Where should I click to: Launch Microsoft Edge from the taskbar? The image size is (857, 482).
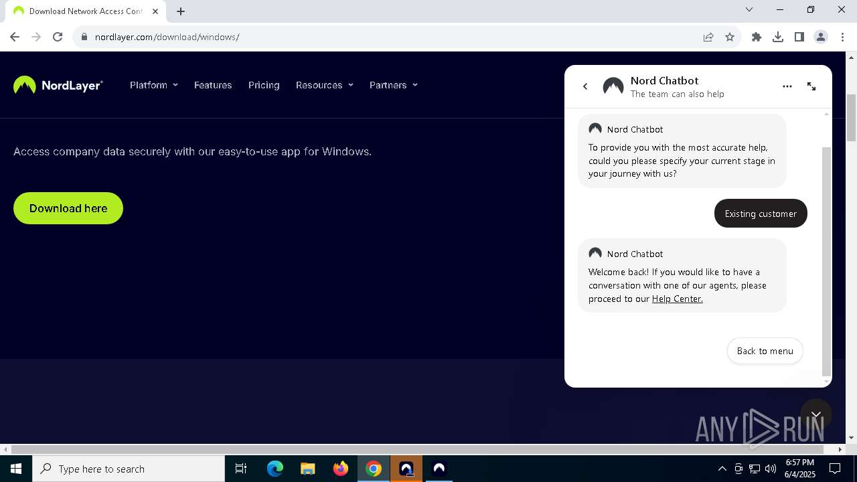275,469
